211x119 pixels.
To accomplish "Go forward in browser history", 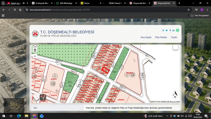I will [9, 10].
